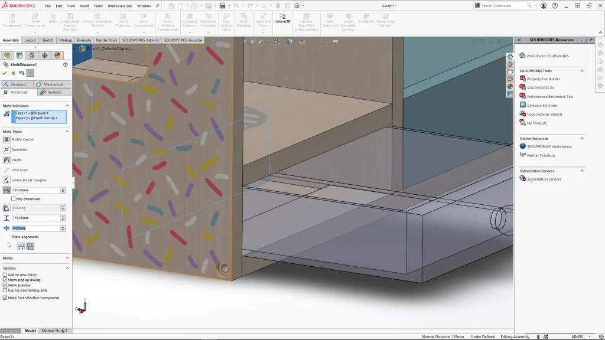Collapse the Mate Types section
605x340 pixels.
(x=67, y=132)
